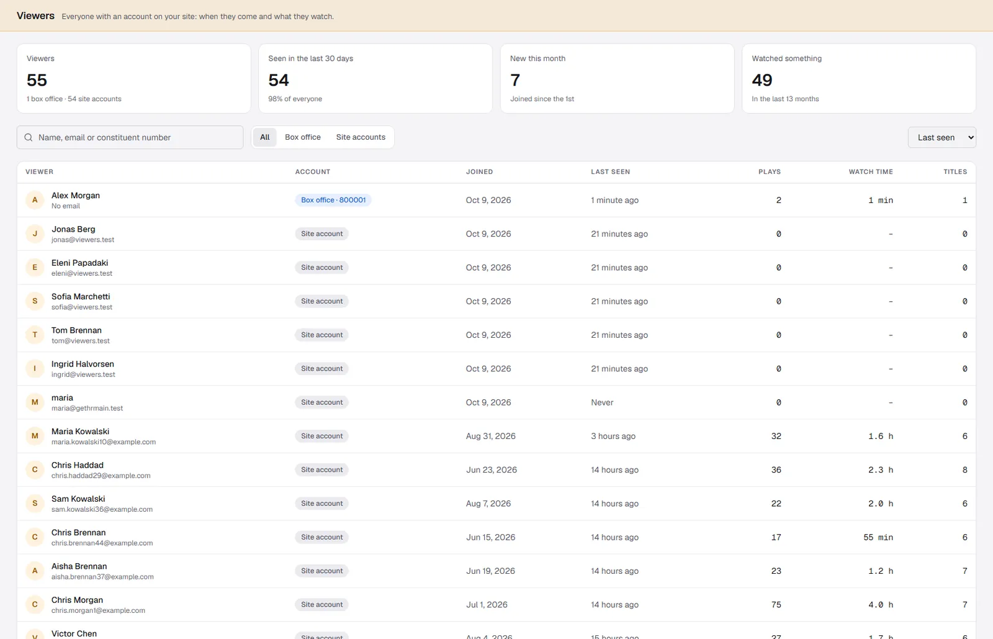Open the Last seen sort dropdown
Image resolution: width=993 pixels, height=639 pixels.
click(x=941, y=137)
